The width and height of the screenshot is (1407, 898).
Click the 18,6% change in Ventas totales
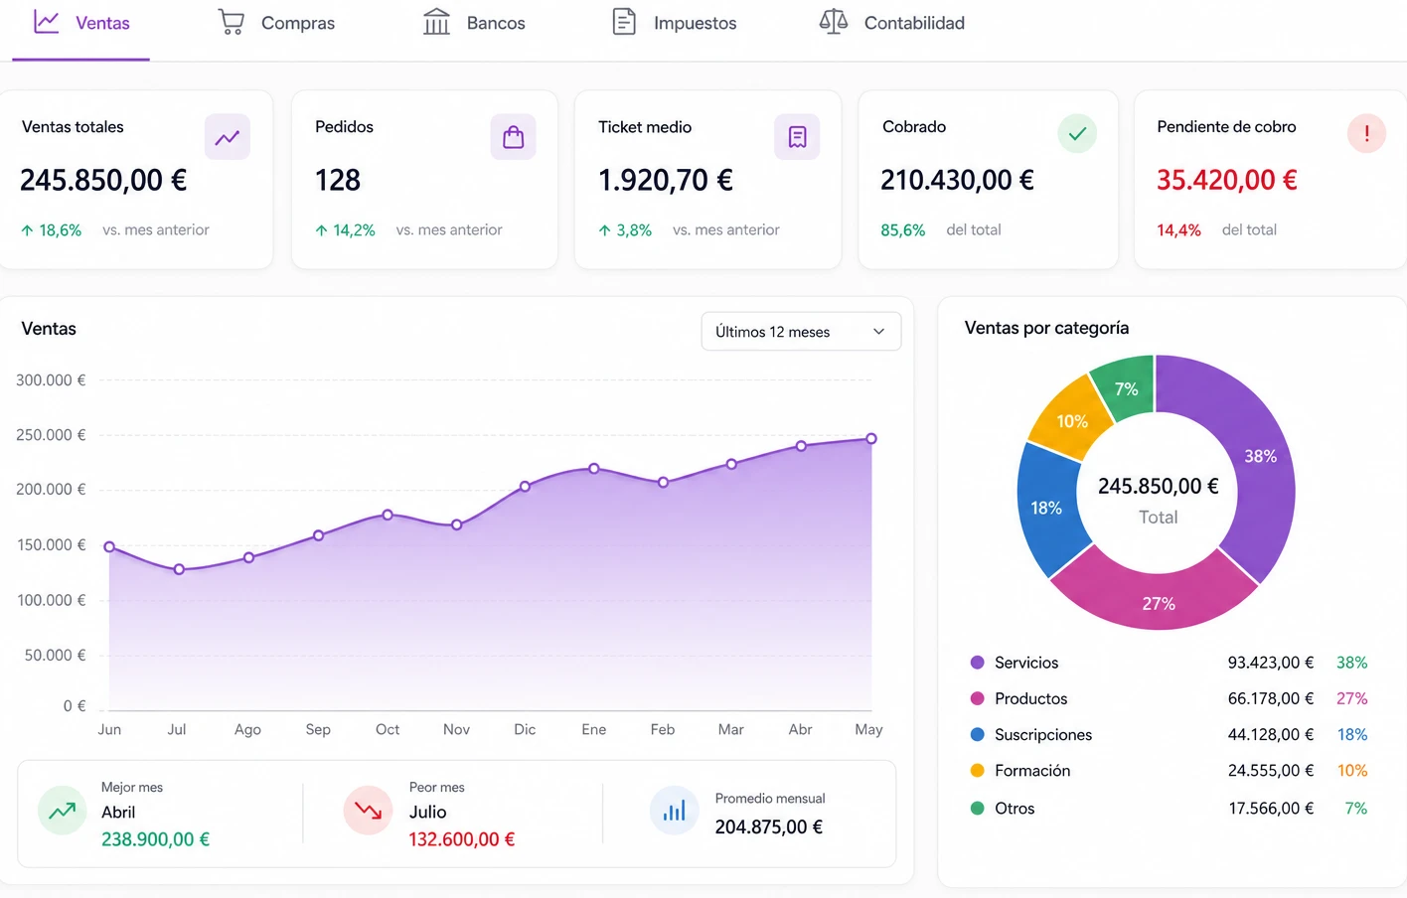click(x=52, y=229)
